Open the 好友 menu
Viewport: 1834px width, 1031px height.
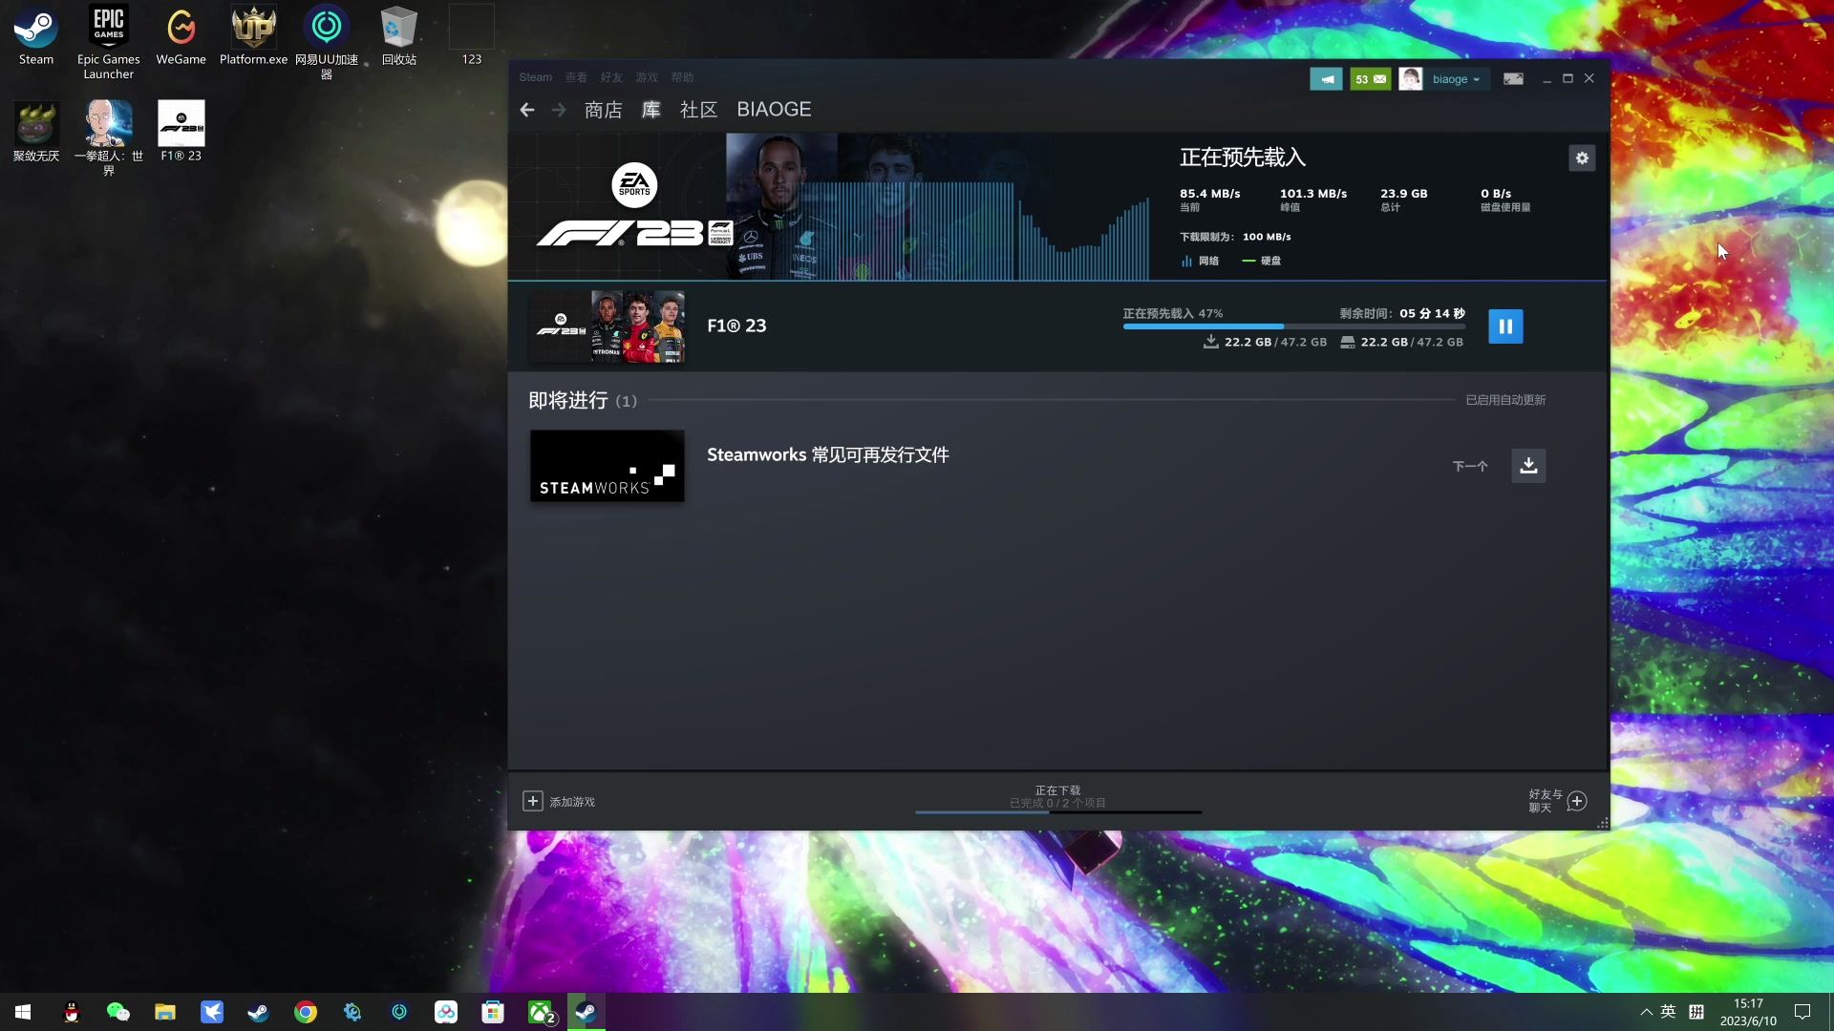pos(611,77)
